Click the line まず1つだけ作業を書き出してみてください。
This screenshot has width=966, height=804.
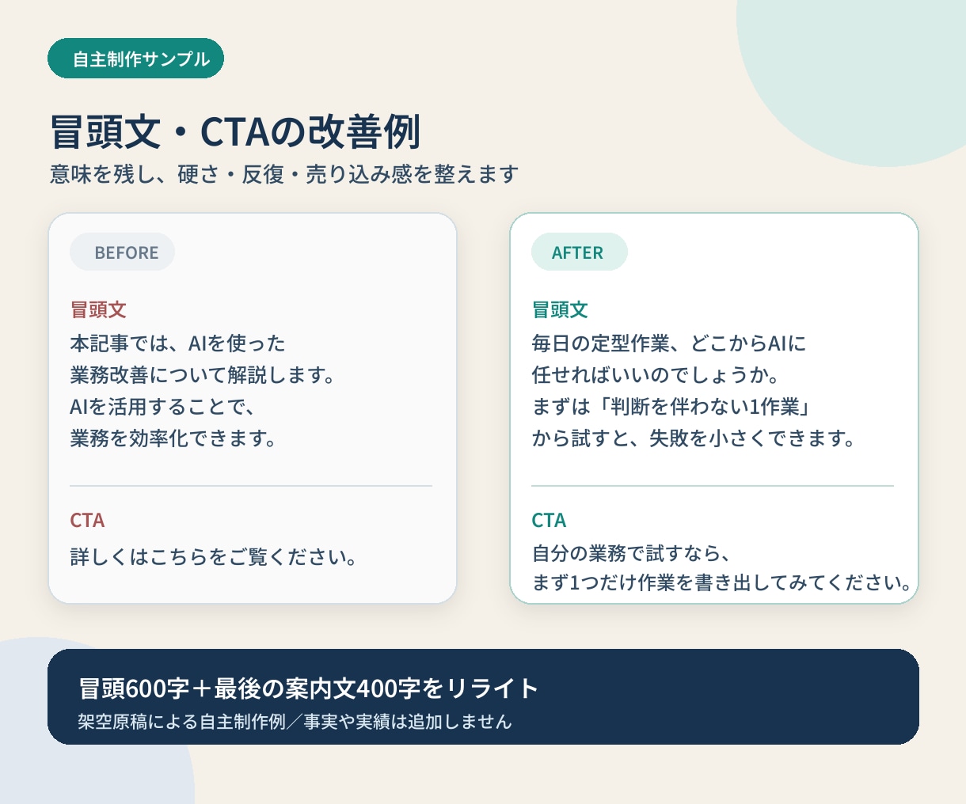point(721,582)
